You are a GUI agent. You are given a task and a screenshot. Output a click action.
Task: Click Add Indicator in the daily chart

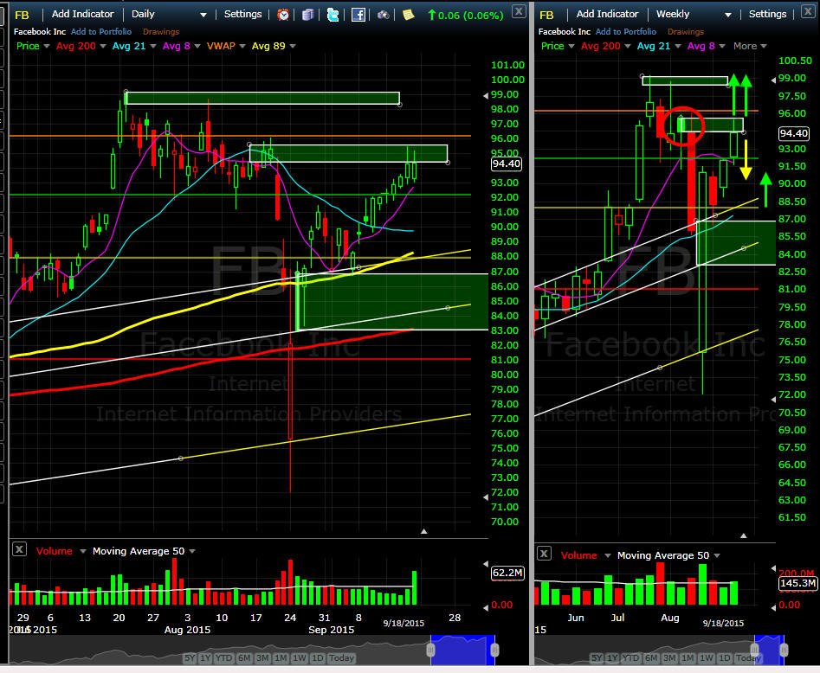point(82,14)
